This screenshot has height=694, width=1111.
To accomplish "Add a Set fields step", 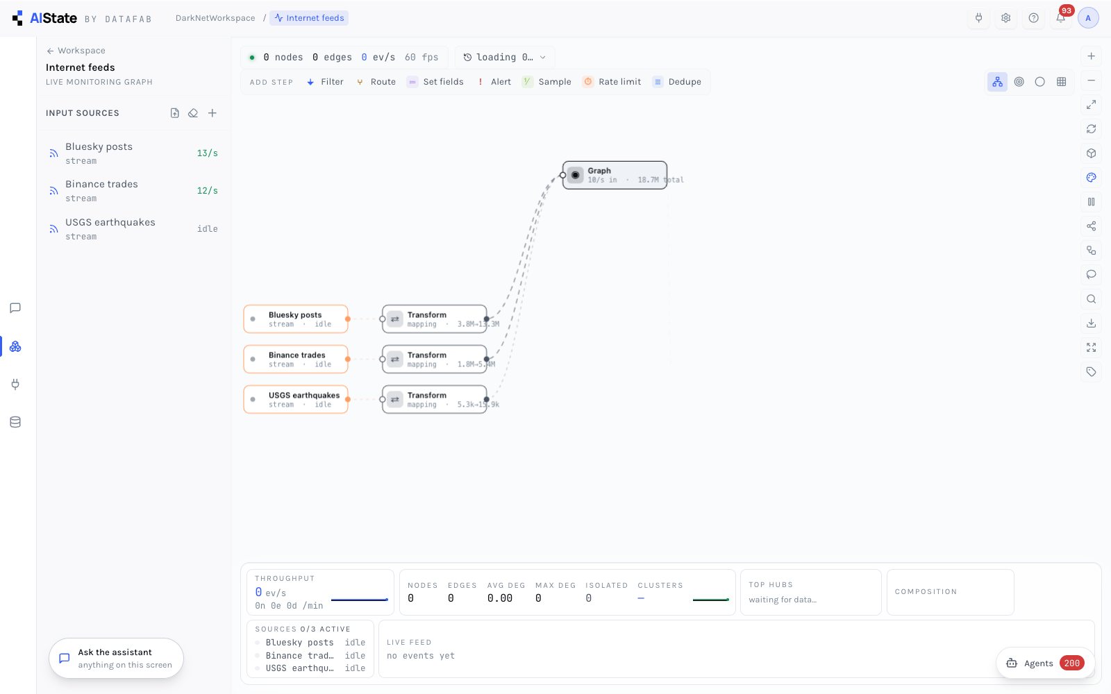I will tap(435, 82).
